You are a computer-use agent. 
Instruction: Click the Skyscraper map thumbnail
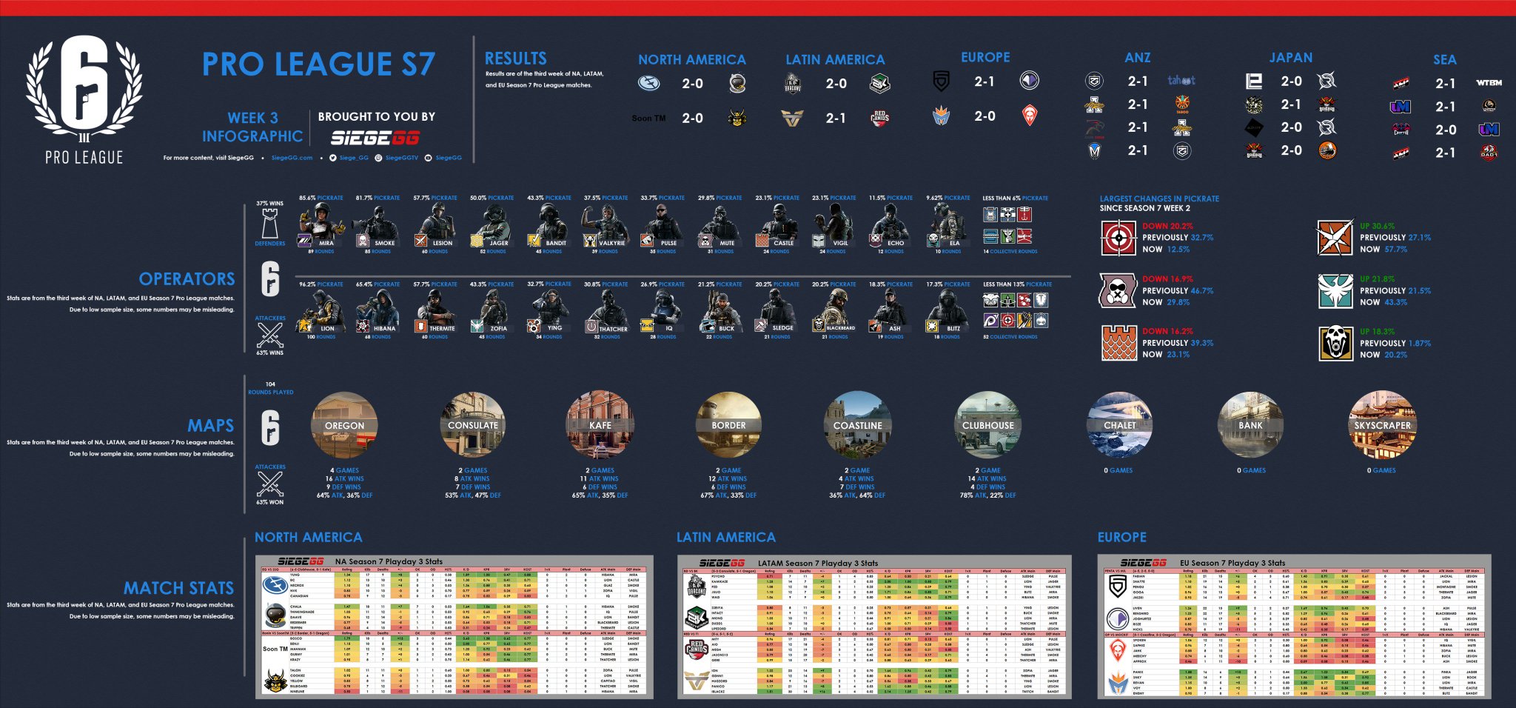1382,425
